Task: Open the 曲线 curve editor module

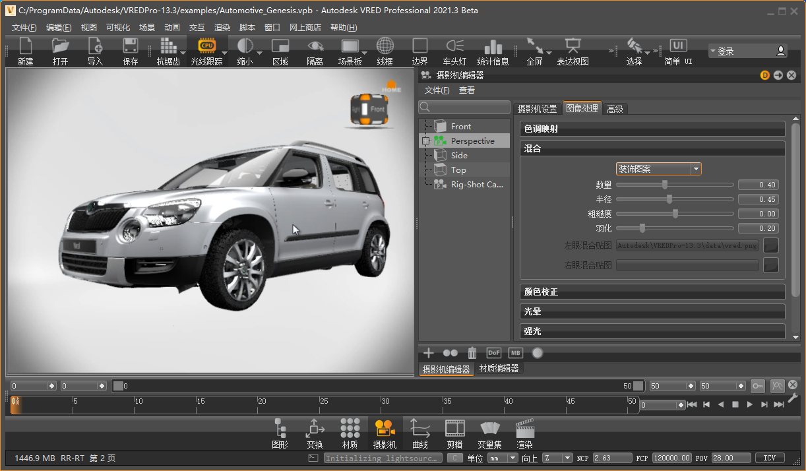Action: [420, 434]
